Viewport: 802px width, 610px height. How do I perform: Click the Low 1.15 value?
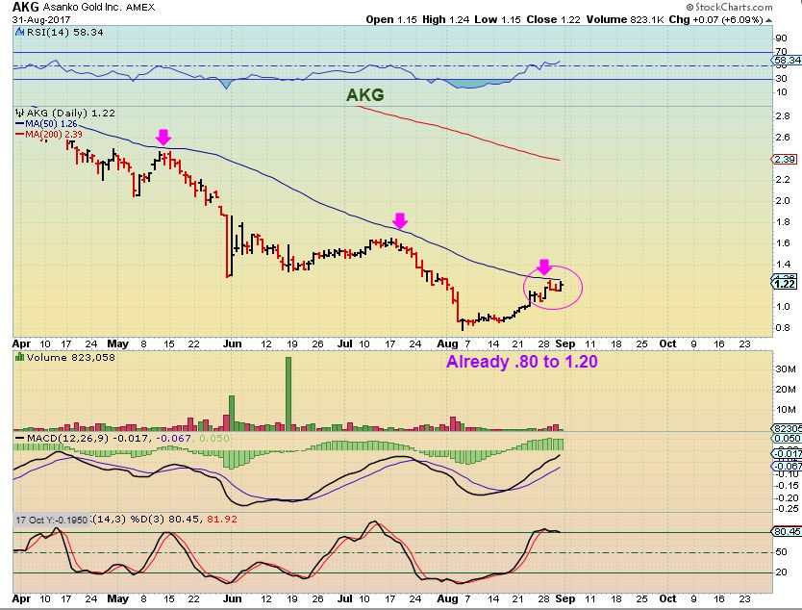pos(497,20)
